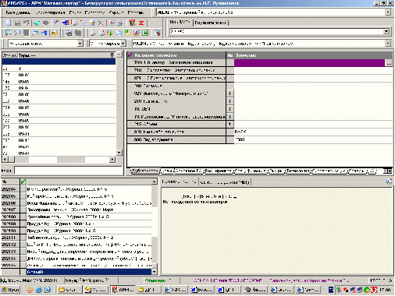This screenshot has width=395, height=296.
Task: Click the right arrow of the terms horizontal scrollbar
Action: coord(112,159)
